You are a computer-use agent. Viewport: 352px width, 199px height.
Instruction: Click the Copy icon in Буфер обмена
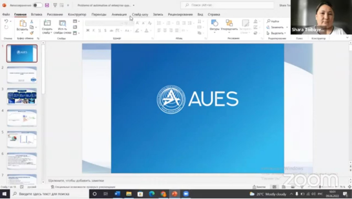pyautogui.click(x=32, y=27)
